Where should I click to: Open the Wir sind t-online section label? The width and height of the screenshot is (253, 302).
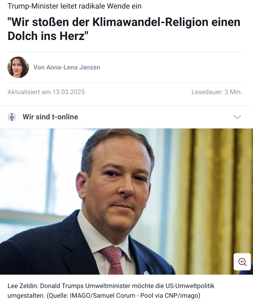coord(50,117)
